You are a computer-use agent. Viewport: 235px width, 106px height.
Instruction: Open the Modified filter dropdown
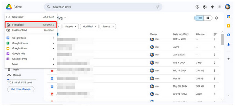(x=89, y=26)
